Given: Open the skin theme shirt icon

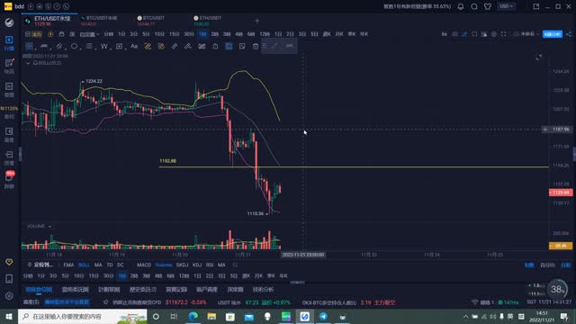Looking at the screenshot, I should 488,6.
